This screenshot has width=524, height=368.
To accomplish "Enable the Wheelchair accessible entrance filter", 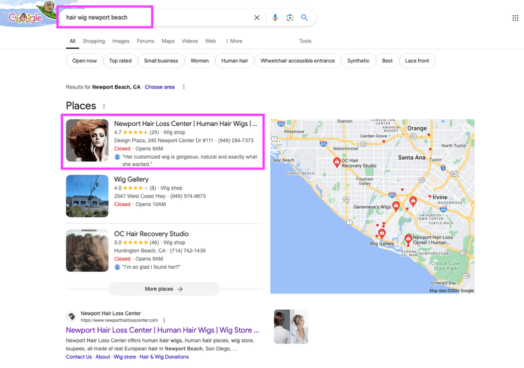I will [297, 61].
